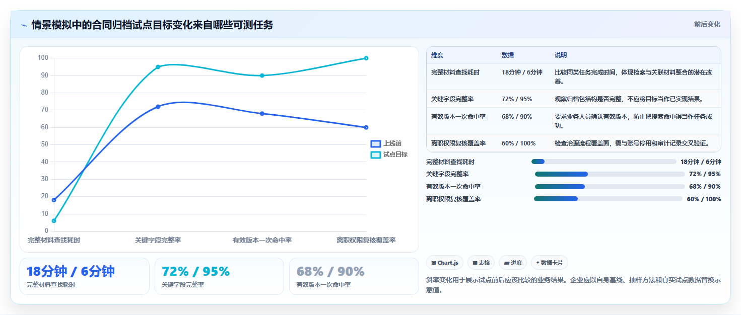Click the 72% / 95% table cell

(517, 99)
